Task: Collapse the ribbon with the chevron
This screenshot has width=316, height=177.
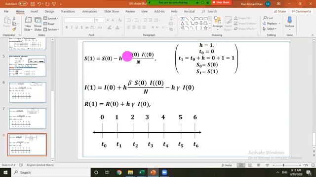Action: coord(313,35)
